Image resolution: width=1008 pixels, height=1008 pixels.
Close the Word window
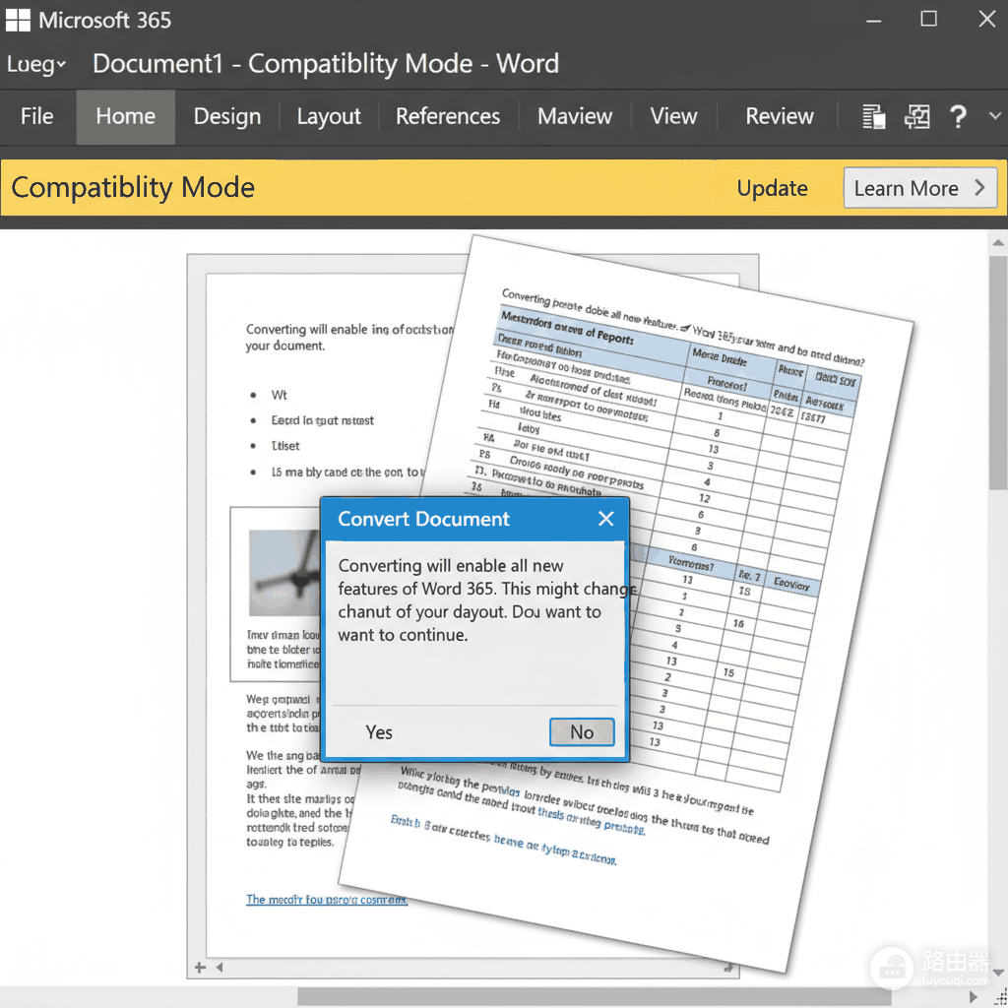coord(986,19)
